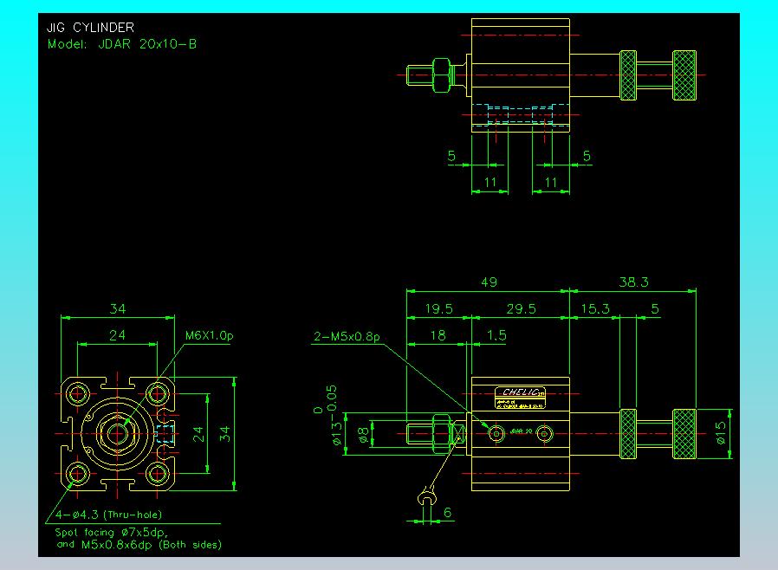Select the horizontal '24' hole spacing dimension
778x570 pixels.
[117, 335]
